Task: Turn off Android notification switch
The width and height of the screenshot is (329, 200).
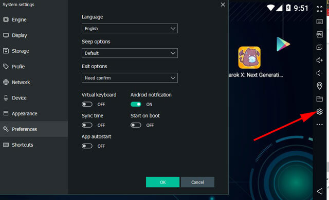Action: 136,104
